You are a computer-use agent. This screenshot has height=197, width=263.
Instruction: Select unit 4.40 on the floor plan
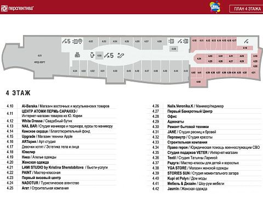point(198,82)
